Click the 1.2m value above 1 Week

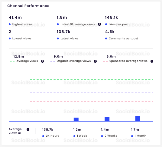pos(77,130)
